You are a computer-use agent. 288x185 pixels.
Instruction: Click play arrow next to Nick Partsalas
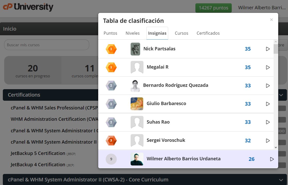[268, 49]
